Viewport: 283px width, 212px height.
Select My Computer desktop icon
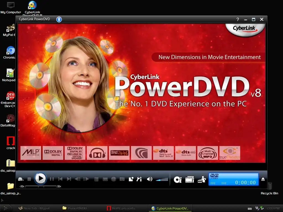(11, 7)
